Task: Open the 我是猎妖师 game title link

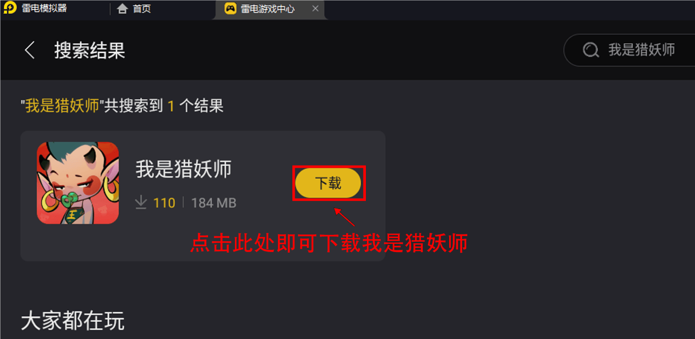Action: [184, 169]
